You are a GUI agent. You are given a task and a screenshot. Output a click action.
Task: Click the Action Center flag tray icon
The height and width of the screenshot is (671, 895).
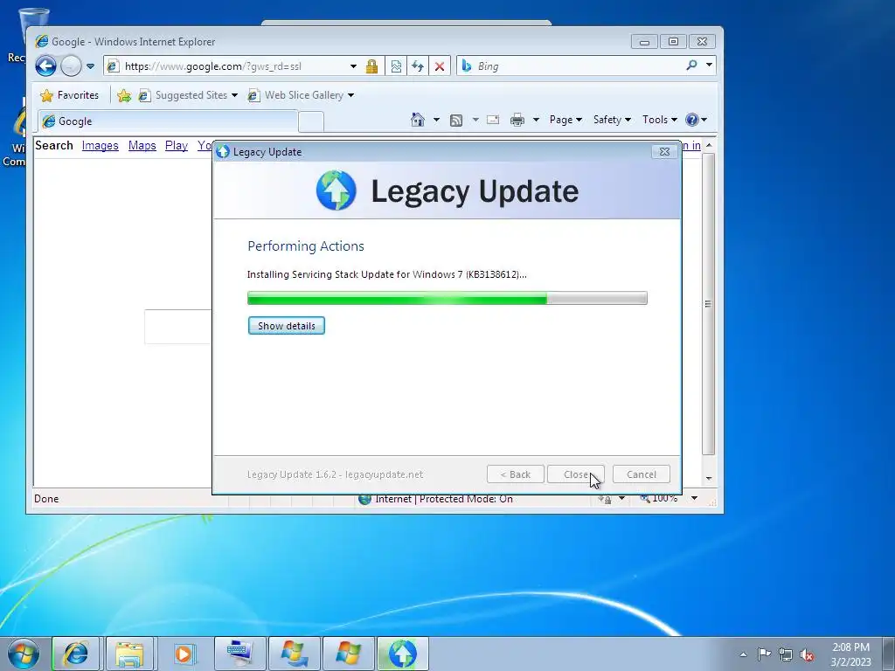click(764, 654)
